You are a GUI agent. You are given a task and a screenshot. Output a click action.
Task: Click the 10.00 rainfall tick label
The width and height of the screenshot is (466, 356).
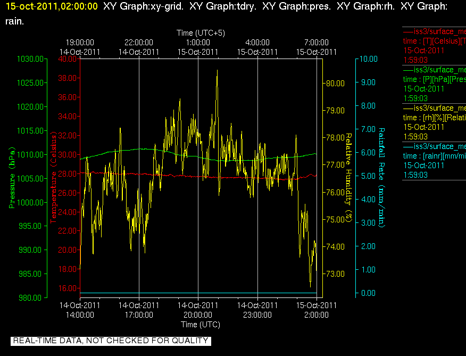point(369,59)
